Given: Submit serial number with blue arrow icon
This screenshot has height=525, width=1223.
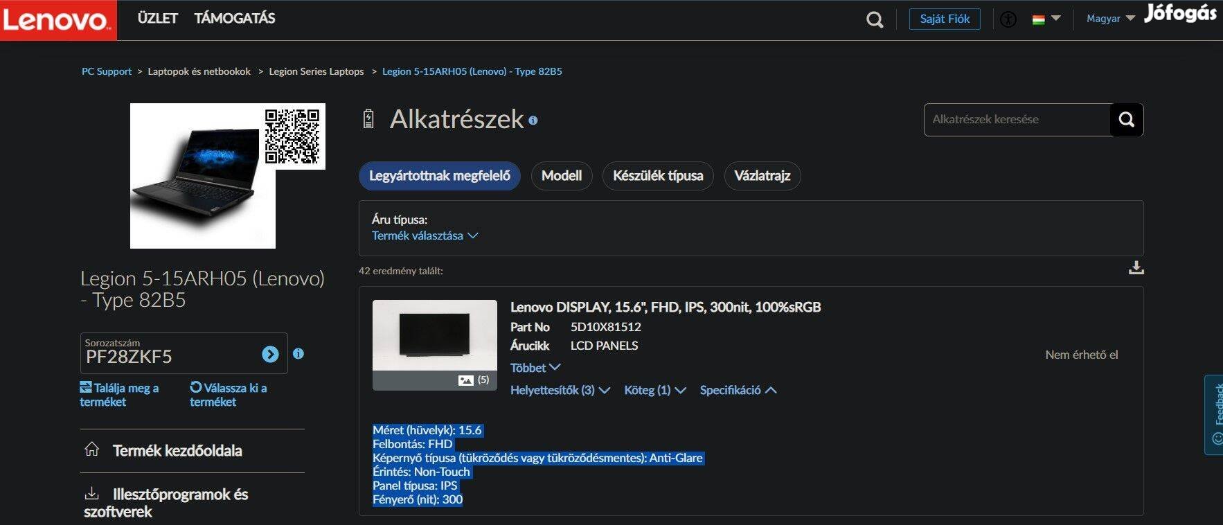Looking at the screenshot, I should pyautogui.click(x=270, y=355).
